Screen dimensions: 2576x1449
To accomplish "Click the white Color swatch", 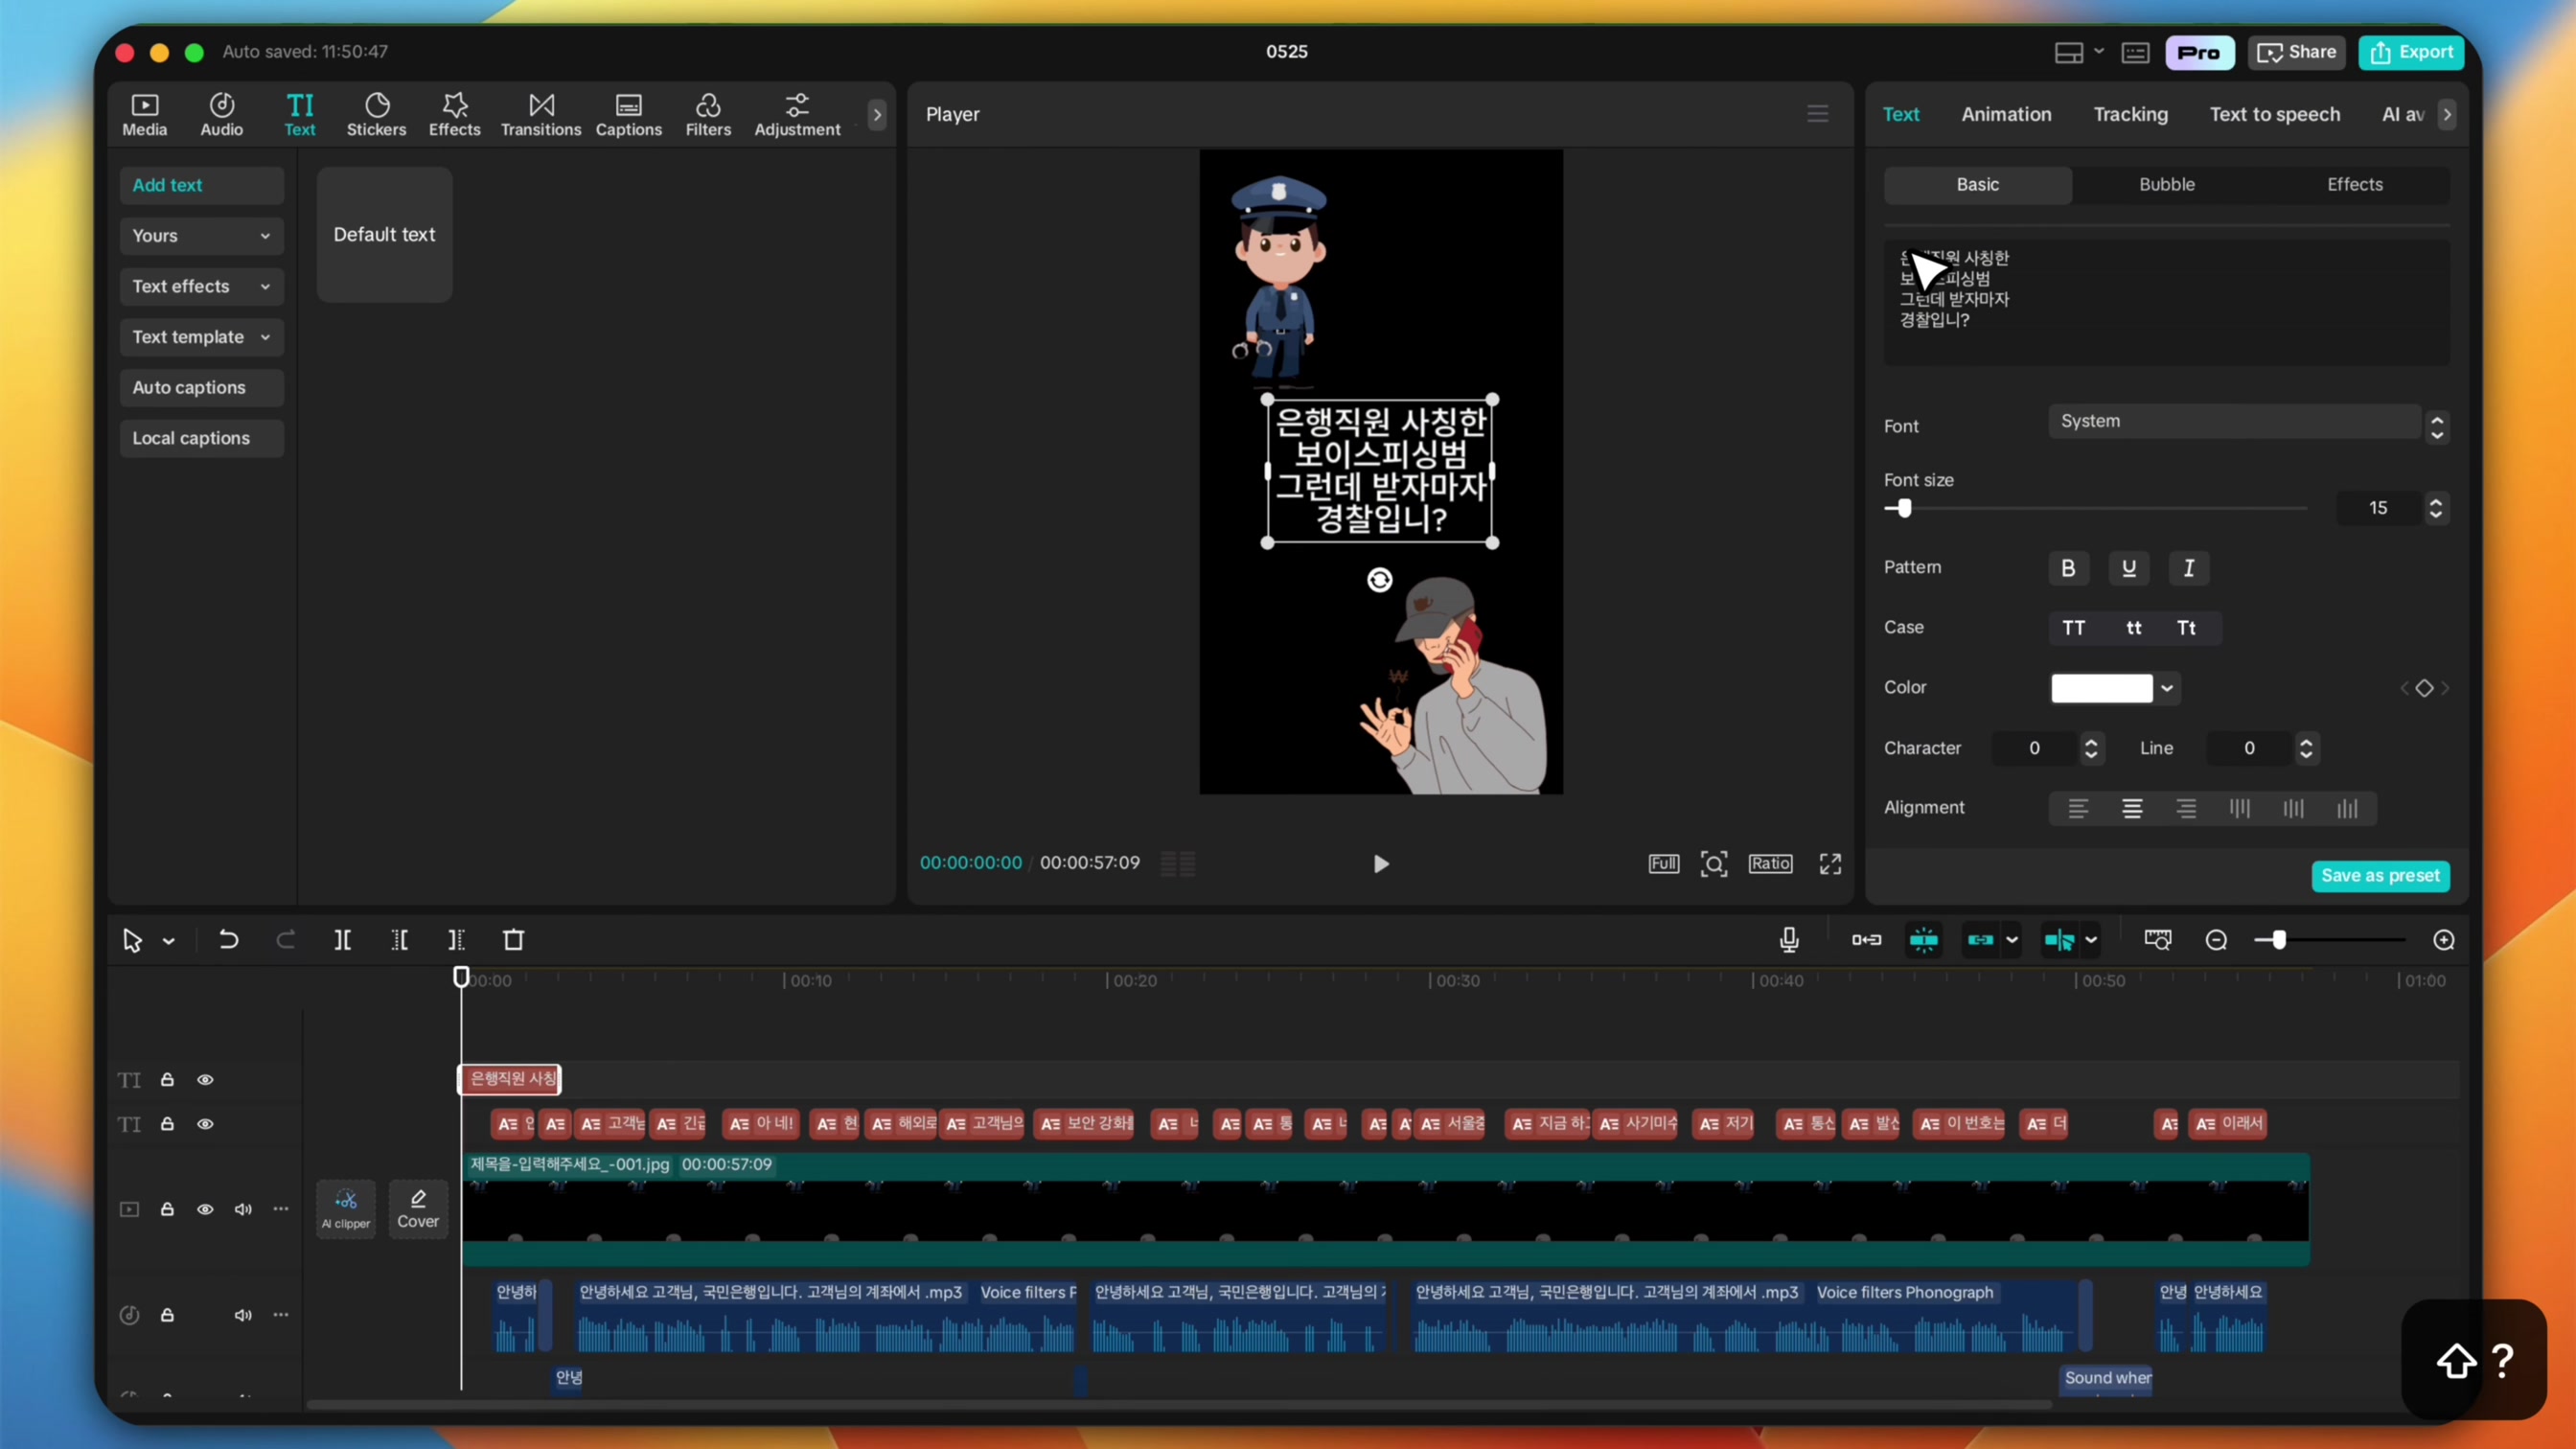I will click(x=2101, y=688).
